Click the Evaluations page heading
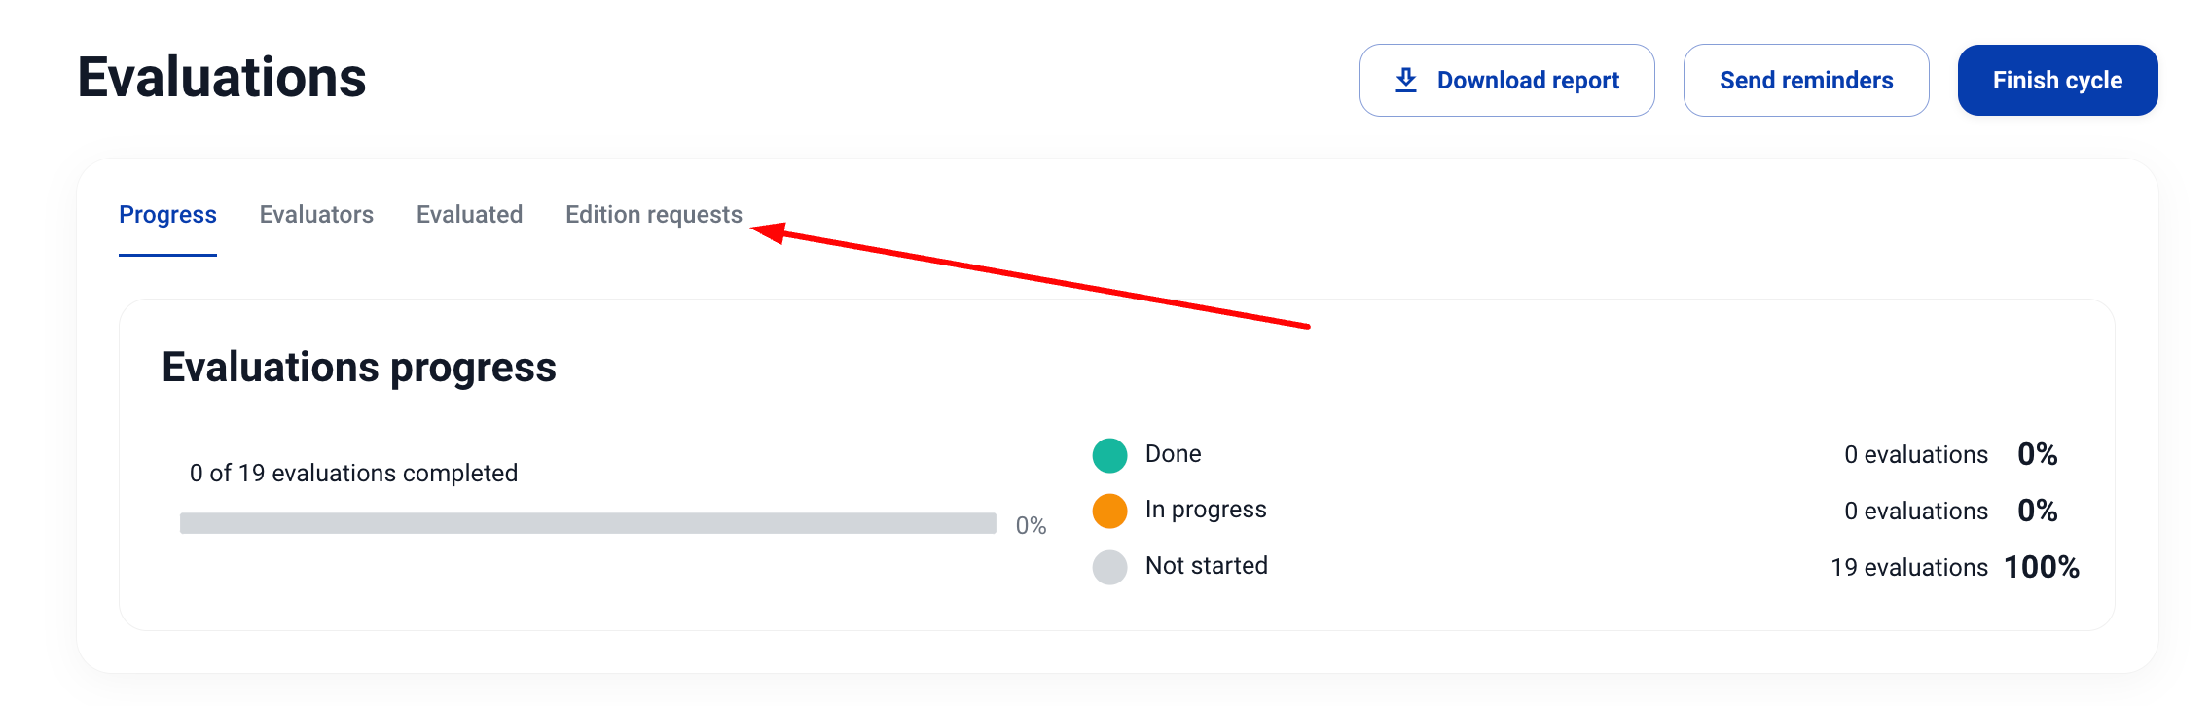 (222, 78)
